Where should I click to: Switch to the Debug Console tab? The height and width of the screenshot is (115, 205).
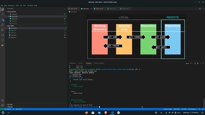99,63
